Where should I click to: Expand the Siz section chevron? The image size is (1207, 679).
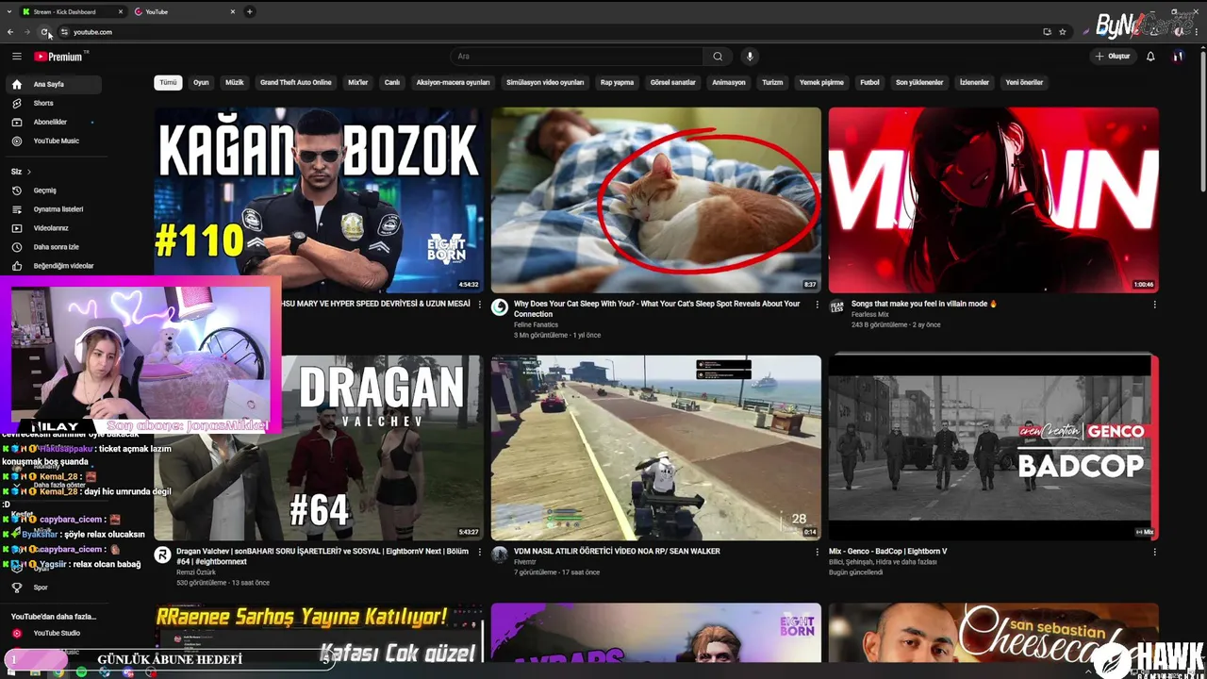28,172
